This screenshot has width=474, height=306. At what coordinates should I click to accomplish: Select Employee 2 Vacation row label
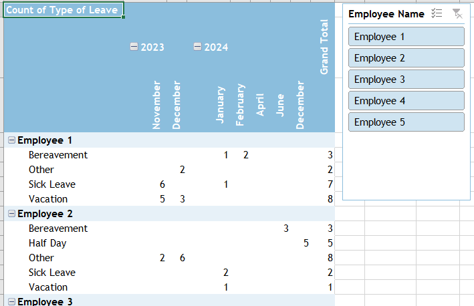coord(48,287)
